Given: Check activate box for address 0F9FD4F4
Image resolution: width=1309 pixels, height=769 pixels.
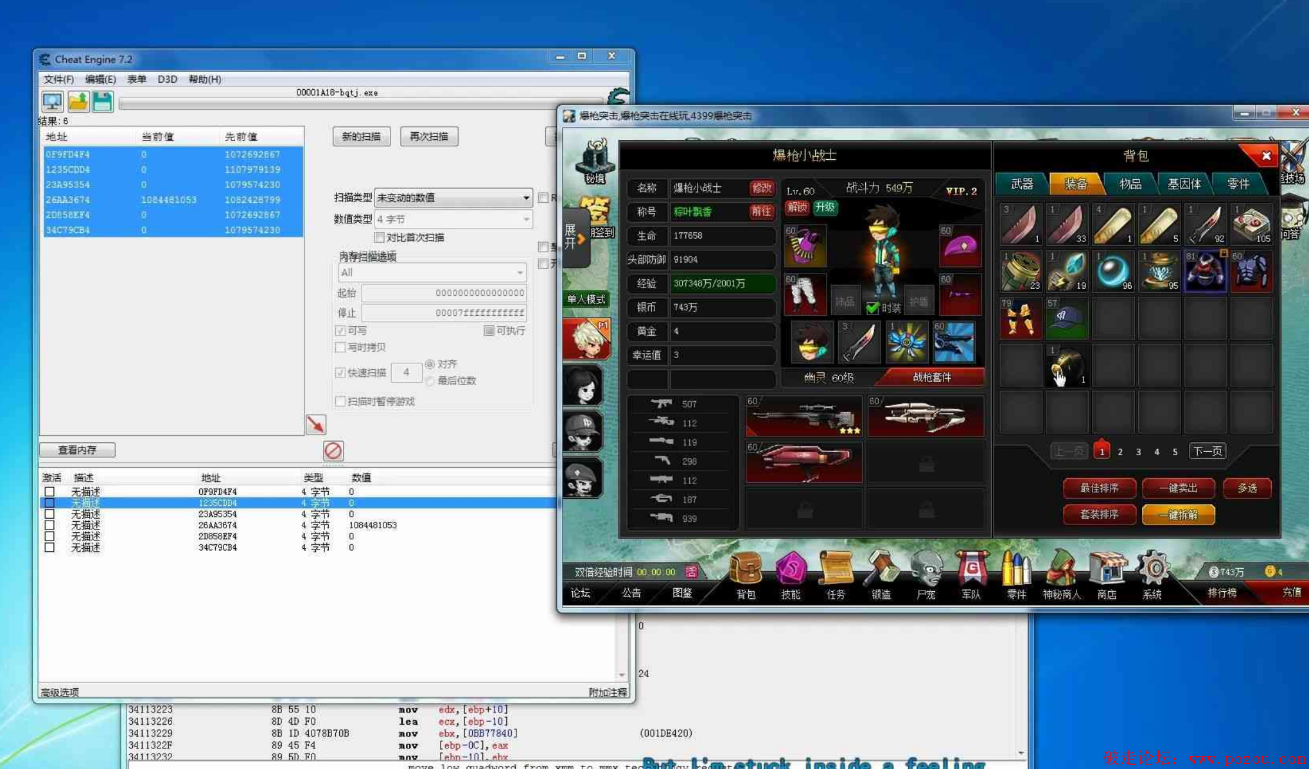Looking at the screenshot, I should coord(49,492).
